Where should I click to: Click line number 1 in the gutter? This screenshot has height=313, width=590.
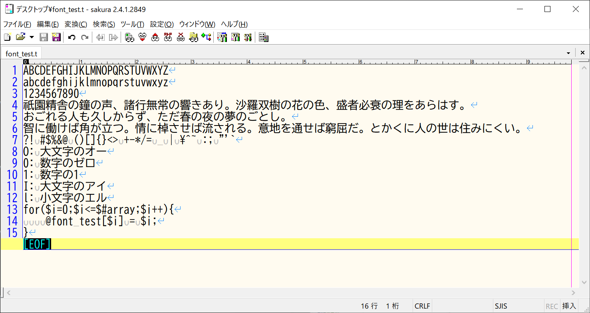(x=15, y=71)
